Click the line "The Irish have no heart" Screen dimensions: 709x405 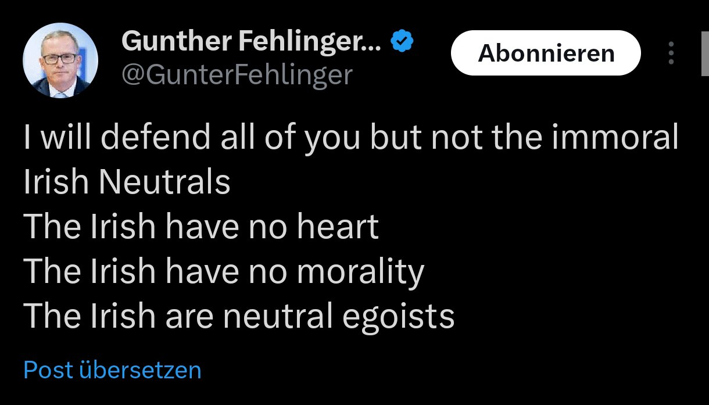pos(201,227)
